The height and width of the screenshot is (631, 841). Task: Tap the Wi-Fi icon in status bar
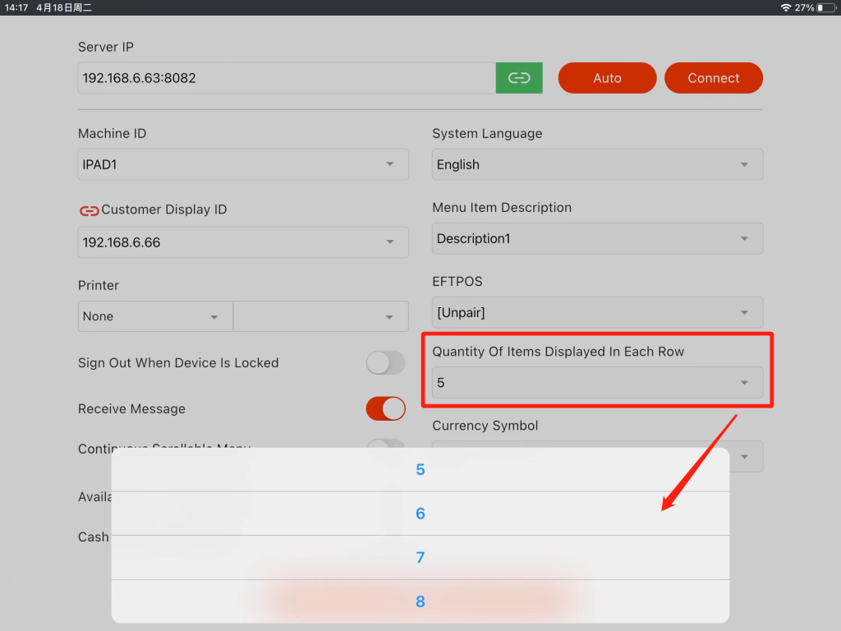click(786, 7)
